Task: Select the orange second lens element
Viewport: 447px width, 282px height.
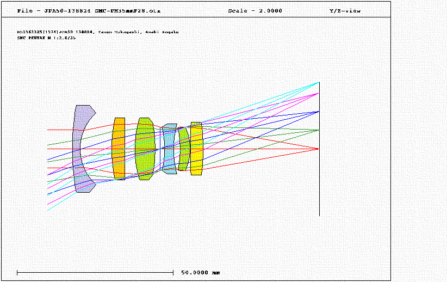Action: point(119,149)
